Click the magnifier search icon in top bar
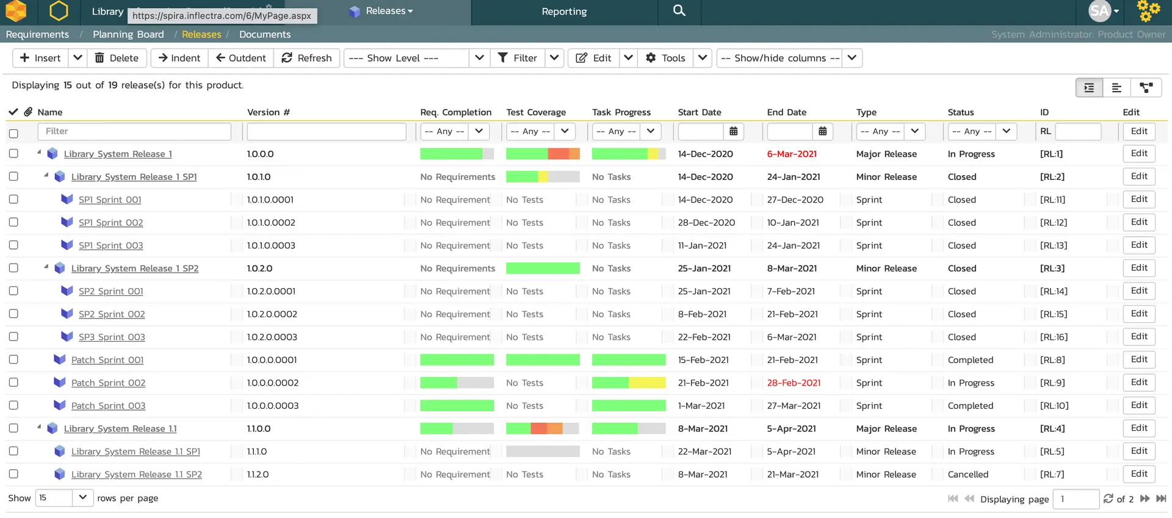The width and height of the screenshot is (1172, 518). pos(679,11)
